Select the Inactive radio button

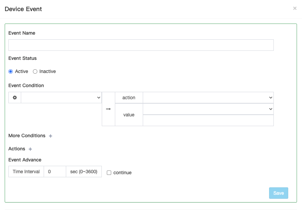point(35,71)
